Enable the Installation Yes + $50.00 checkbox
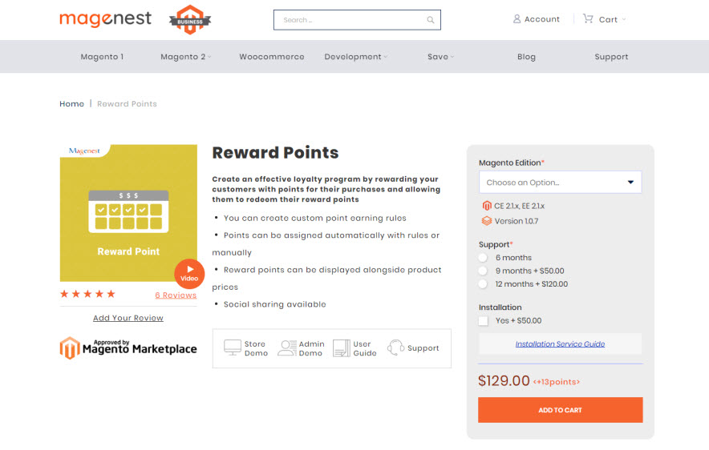The height and width of the screenshot is (450, 709). pyautogui.click(x=484, y=320)
